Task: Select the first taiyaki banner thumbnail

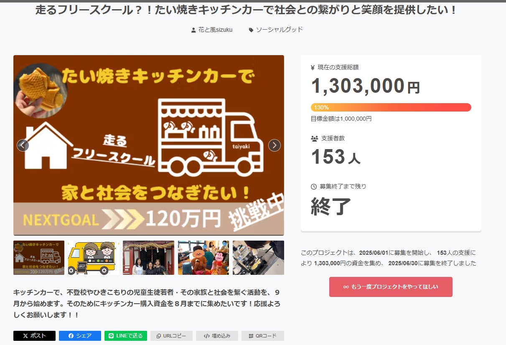Action: (39, 258)
